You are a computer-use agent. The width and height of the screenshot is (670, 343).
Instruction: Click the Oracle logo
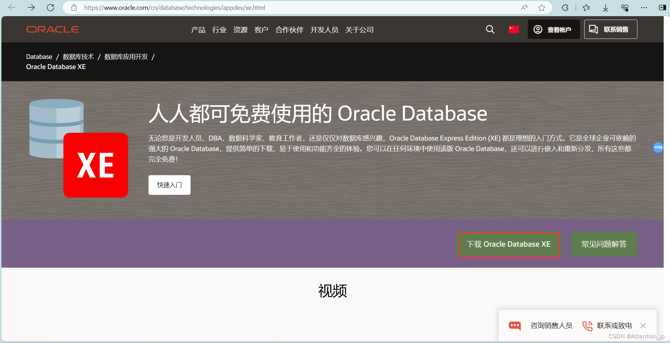coord(52,29)
